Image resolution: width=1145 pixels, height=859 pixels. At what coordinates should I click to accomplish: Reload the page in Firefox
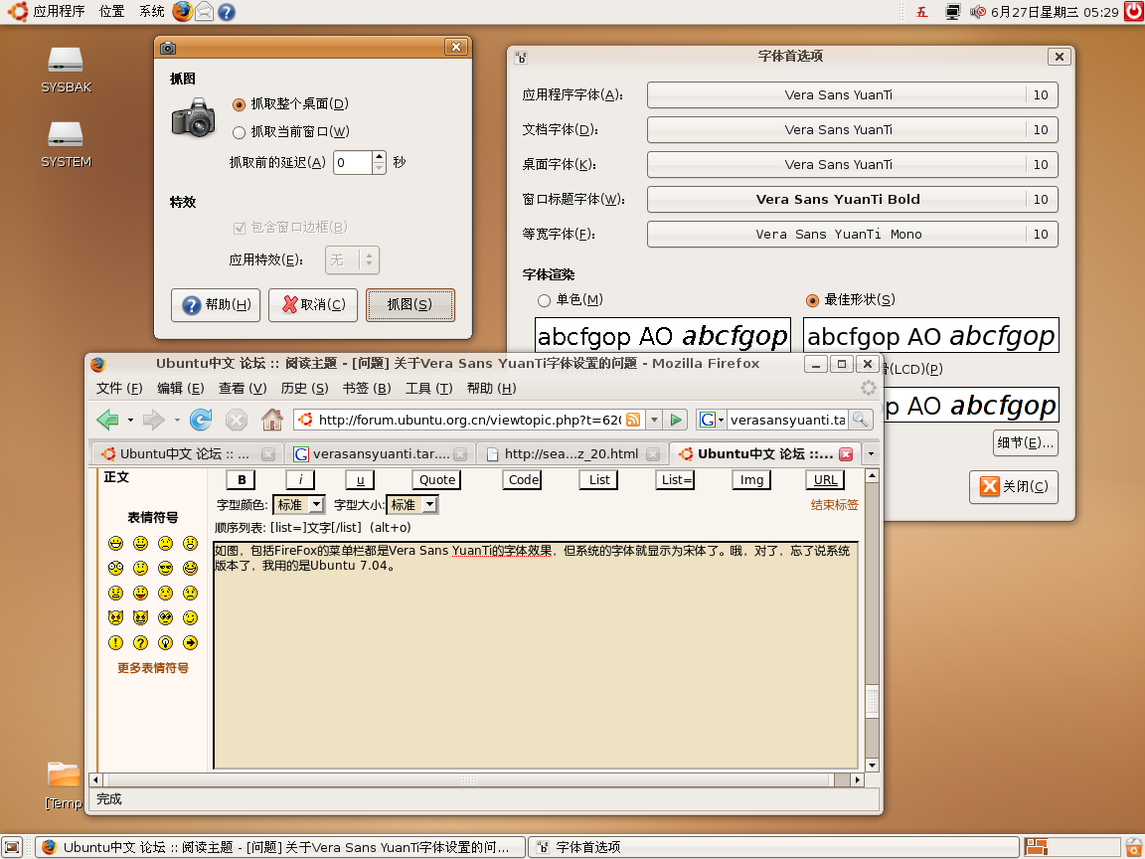(x=201, y=420)
